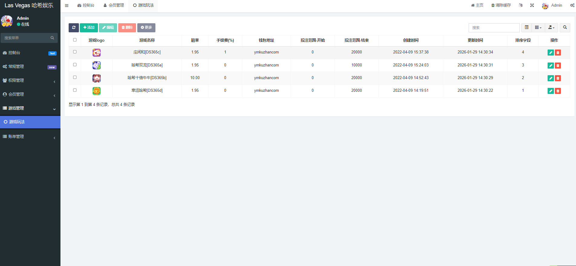Expand the 权限管理 sidebar menu
Screen dimensions: 576x266
coord(29,81)
